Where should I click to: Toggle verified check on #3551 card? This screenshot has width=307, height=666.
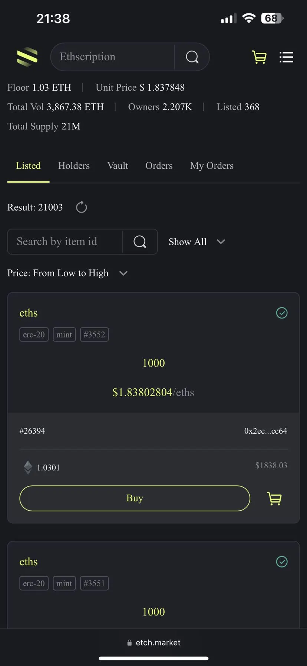pyautogui.click(x=282, y=562)
